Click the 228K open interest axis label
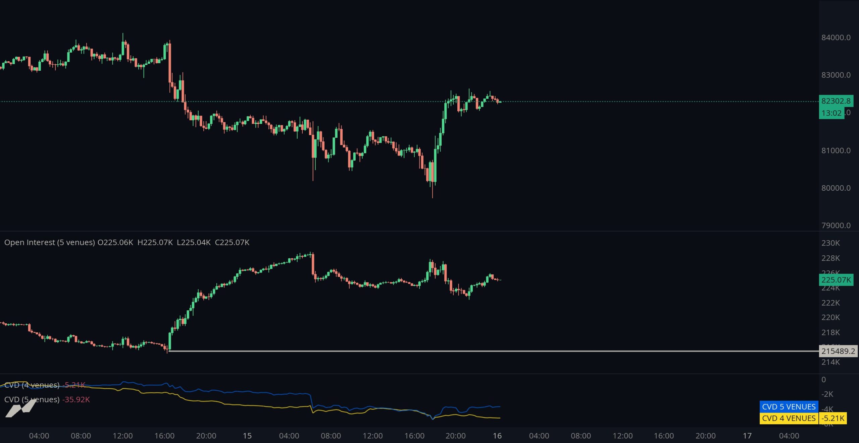The width and height of the screenshot is (859, 443). tap(830, 258)
